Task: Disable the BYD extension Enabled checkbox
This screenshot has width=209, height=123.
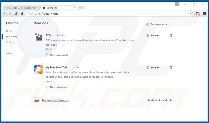Action: pos(148,36)
